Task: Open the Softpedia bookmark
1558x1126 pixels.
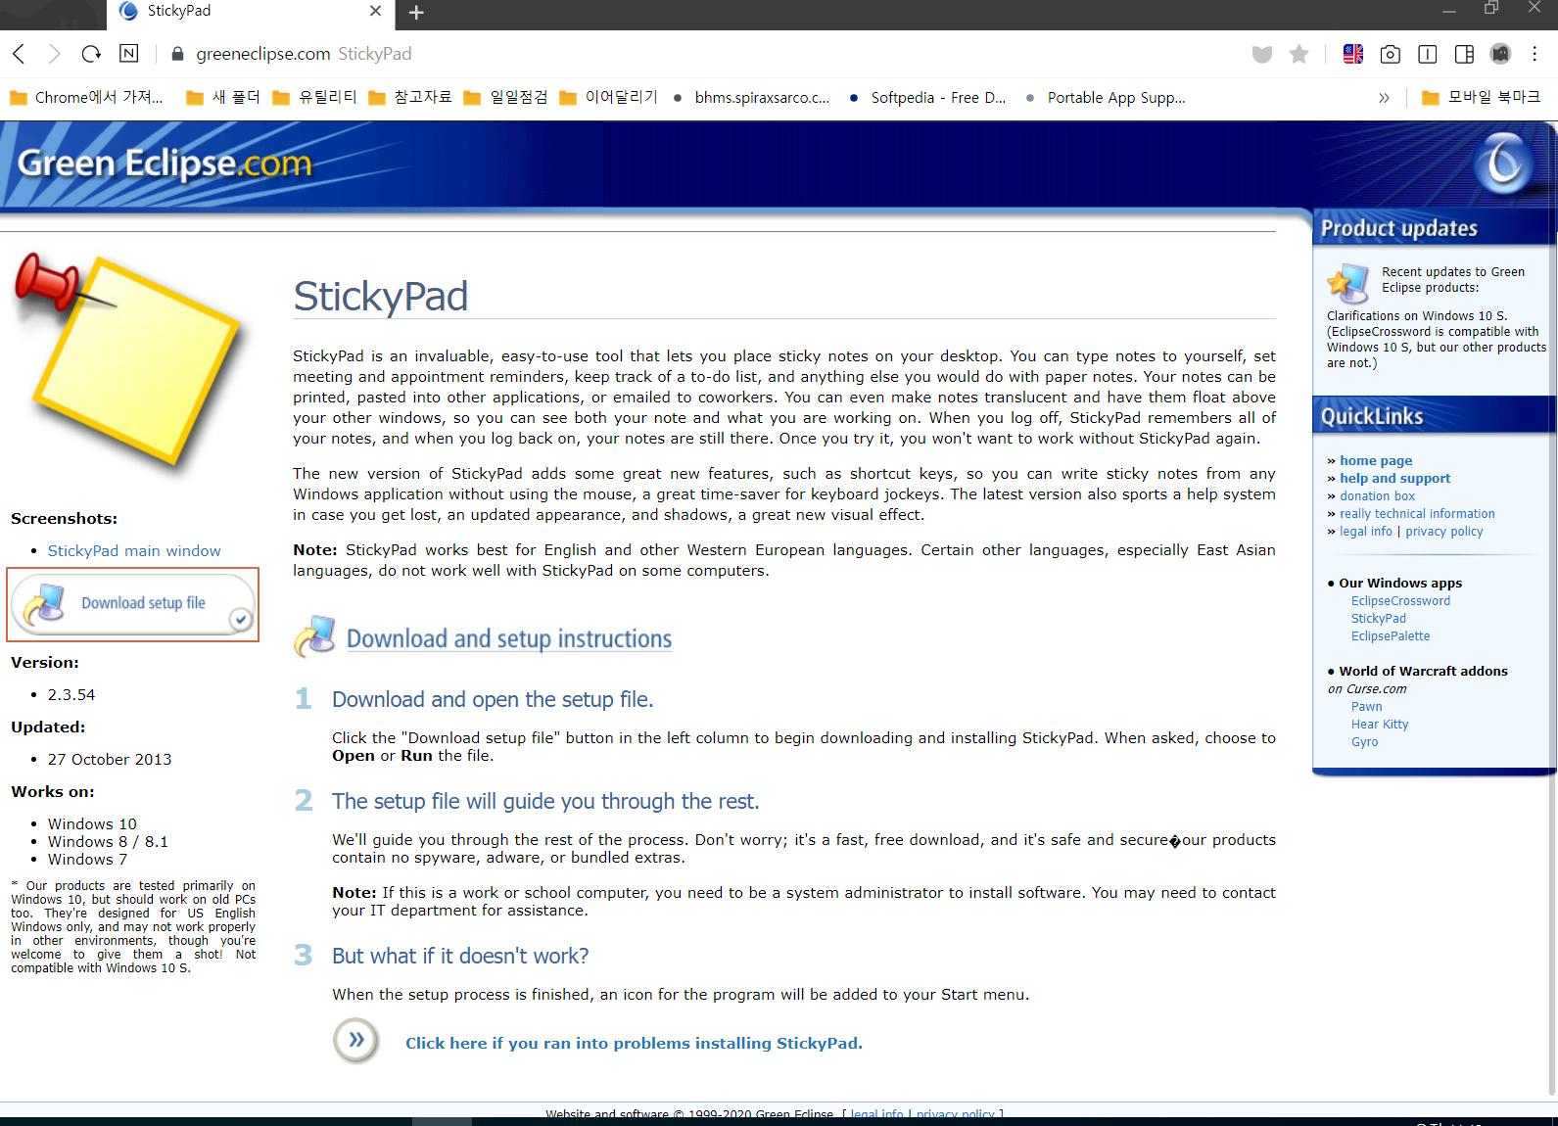Action: point(927,97)
